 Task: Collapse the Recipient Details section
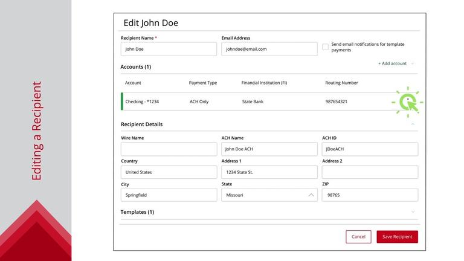(x=413, y=124)
